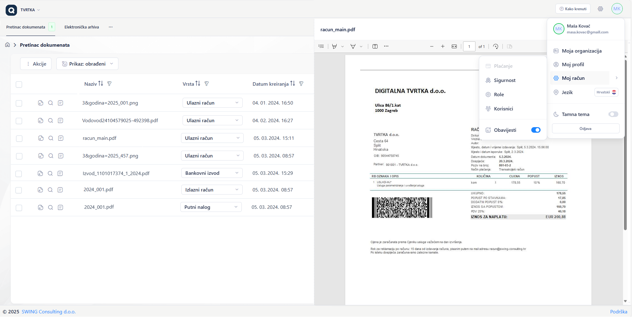The height and width of the screenshot is (318, 632).
Task: Filter the Datum kreiranja column
Action: pyautogui.click(x=301, y=84)
